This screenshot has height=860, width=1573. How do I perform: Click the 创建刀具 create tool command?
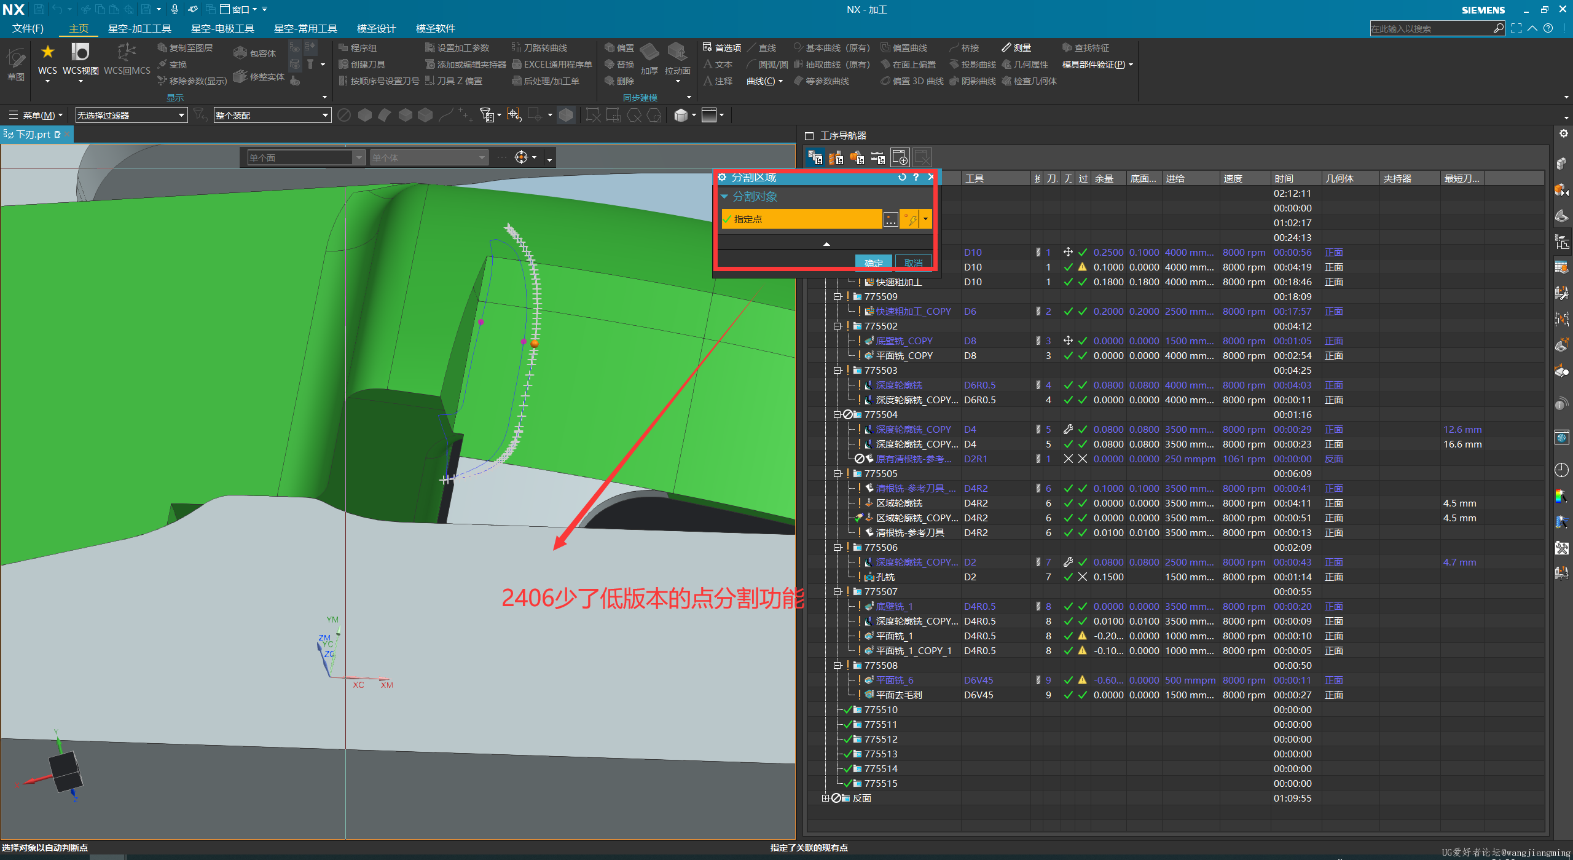coord(362,65)
